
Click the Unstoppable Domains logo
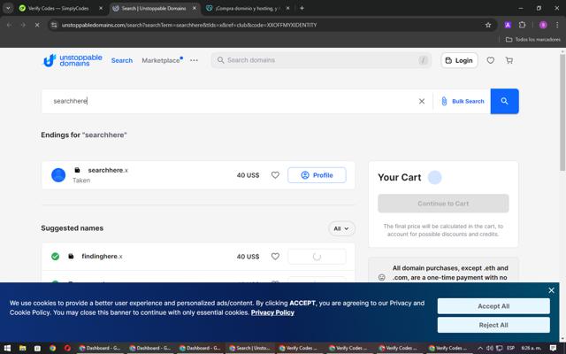[x=73, y=60]
